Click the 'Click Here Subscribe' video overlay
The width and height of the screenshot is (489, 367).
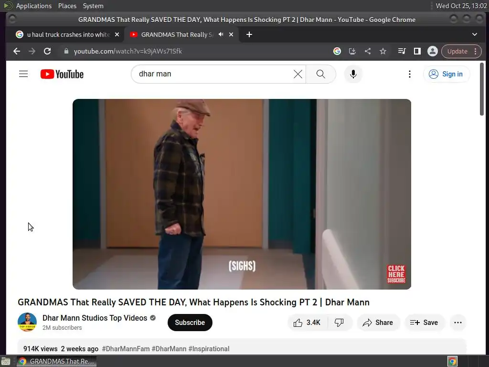click(396, 274)
